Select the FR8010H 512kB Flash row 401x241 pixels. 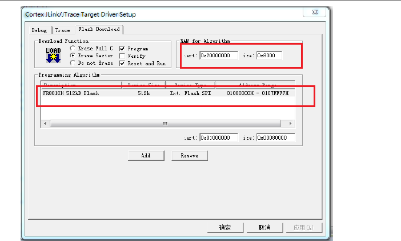pyautogui.click(x=168, y=93)
